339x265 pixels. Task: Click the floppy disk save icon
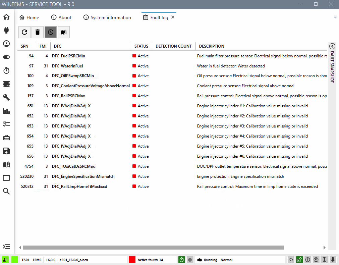[x=6, y=151]
